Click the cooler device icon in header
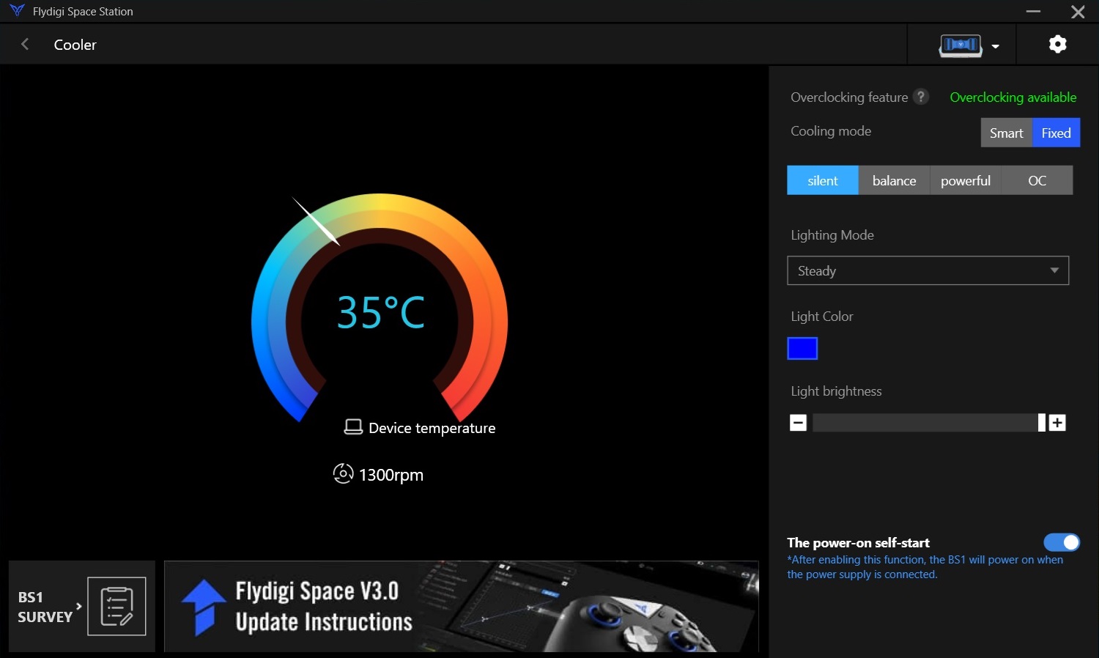 (961, 45)
